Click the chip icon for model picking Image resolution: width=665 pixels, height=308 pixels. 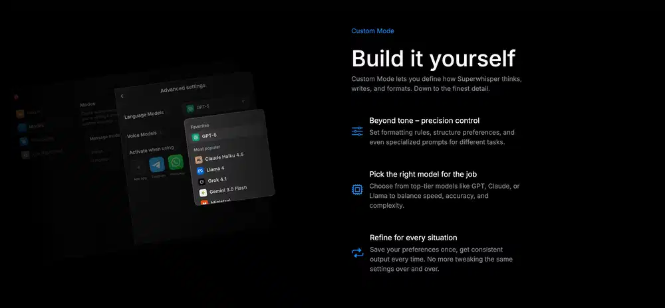[x=357, y=190]
